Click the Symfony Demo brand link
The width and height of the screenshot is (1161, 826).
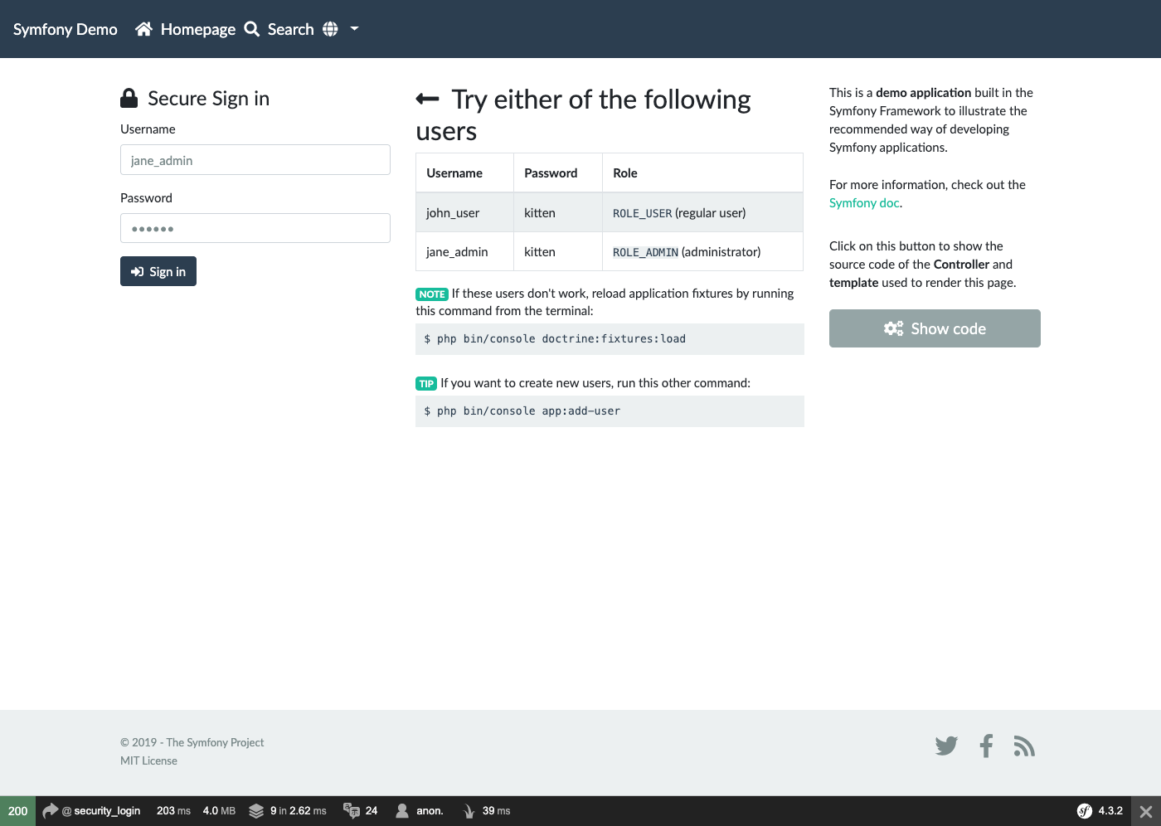pos(66,29)
